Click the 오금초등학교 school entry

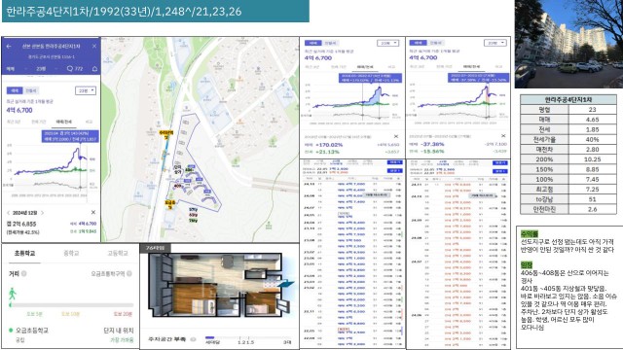[x=32, y=331]
